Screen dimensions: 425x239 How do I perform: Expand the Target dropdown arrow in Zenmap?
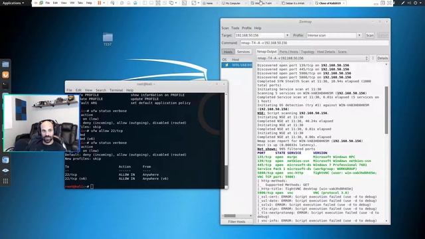point(288,35)
